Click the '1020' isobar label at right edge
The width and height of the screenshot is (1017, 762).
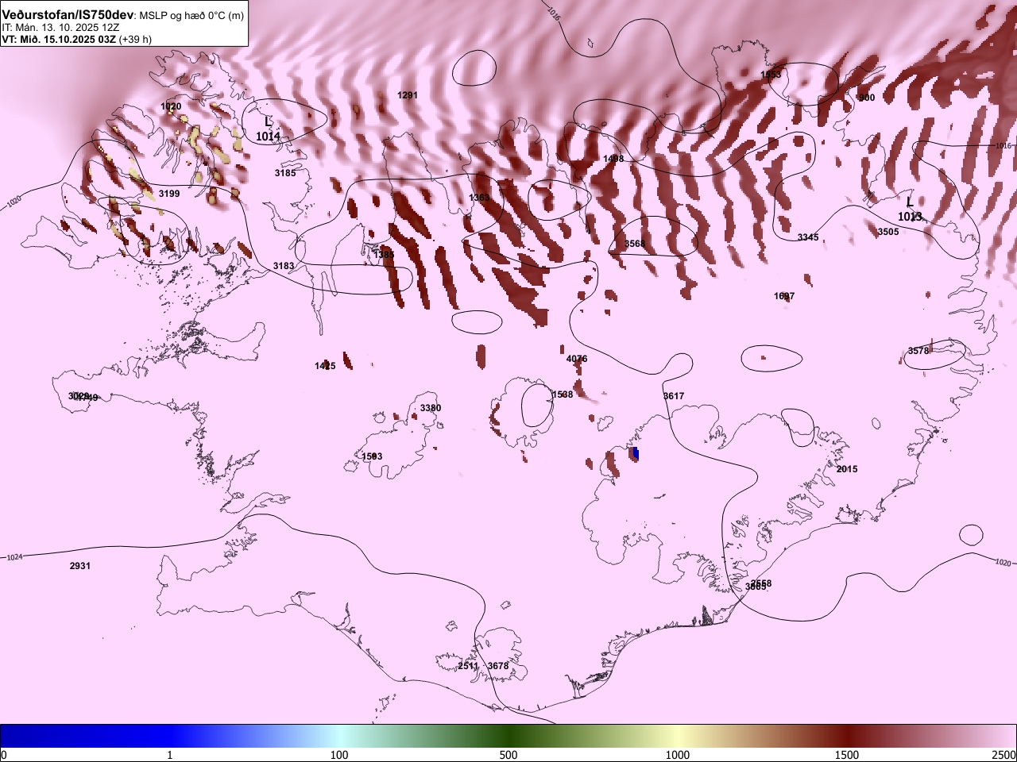(x=1003, y=563)
